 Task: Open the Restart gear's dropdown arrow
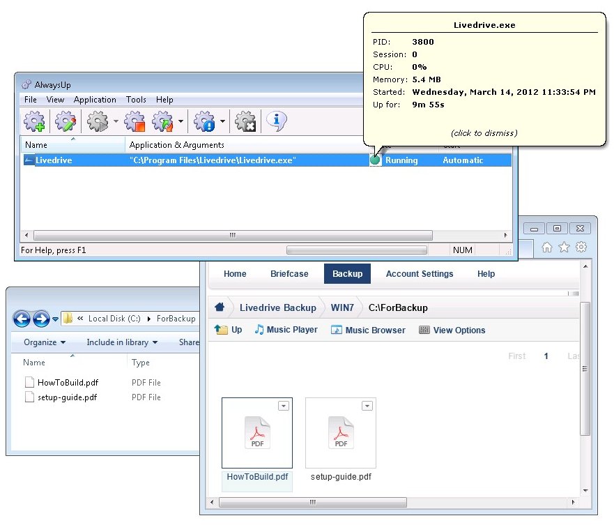coord(181,121)
